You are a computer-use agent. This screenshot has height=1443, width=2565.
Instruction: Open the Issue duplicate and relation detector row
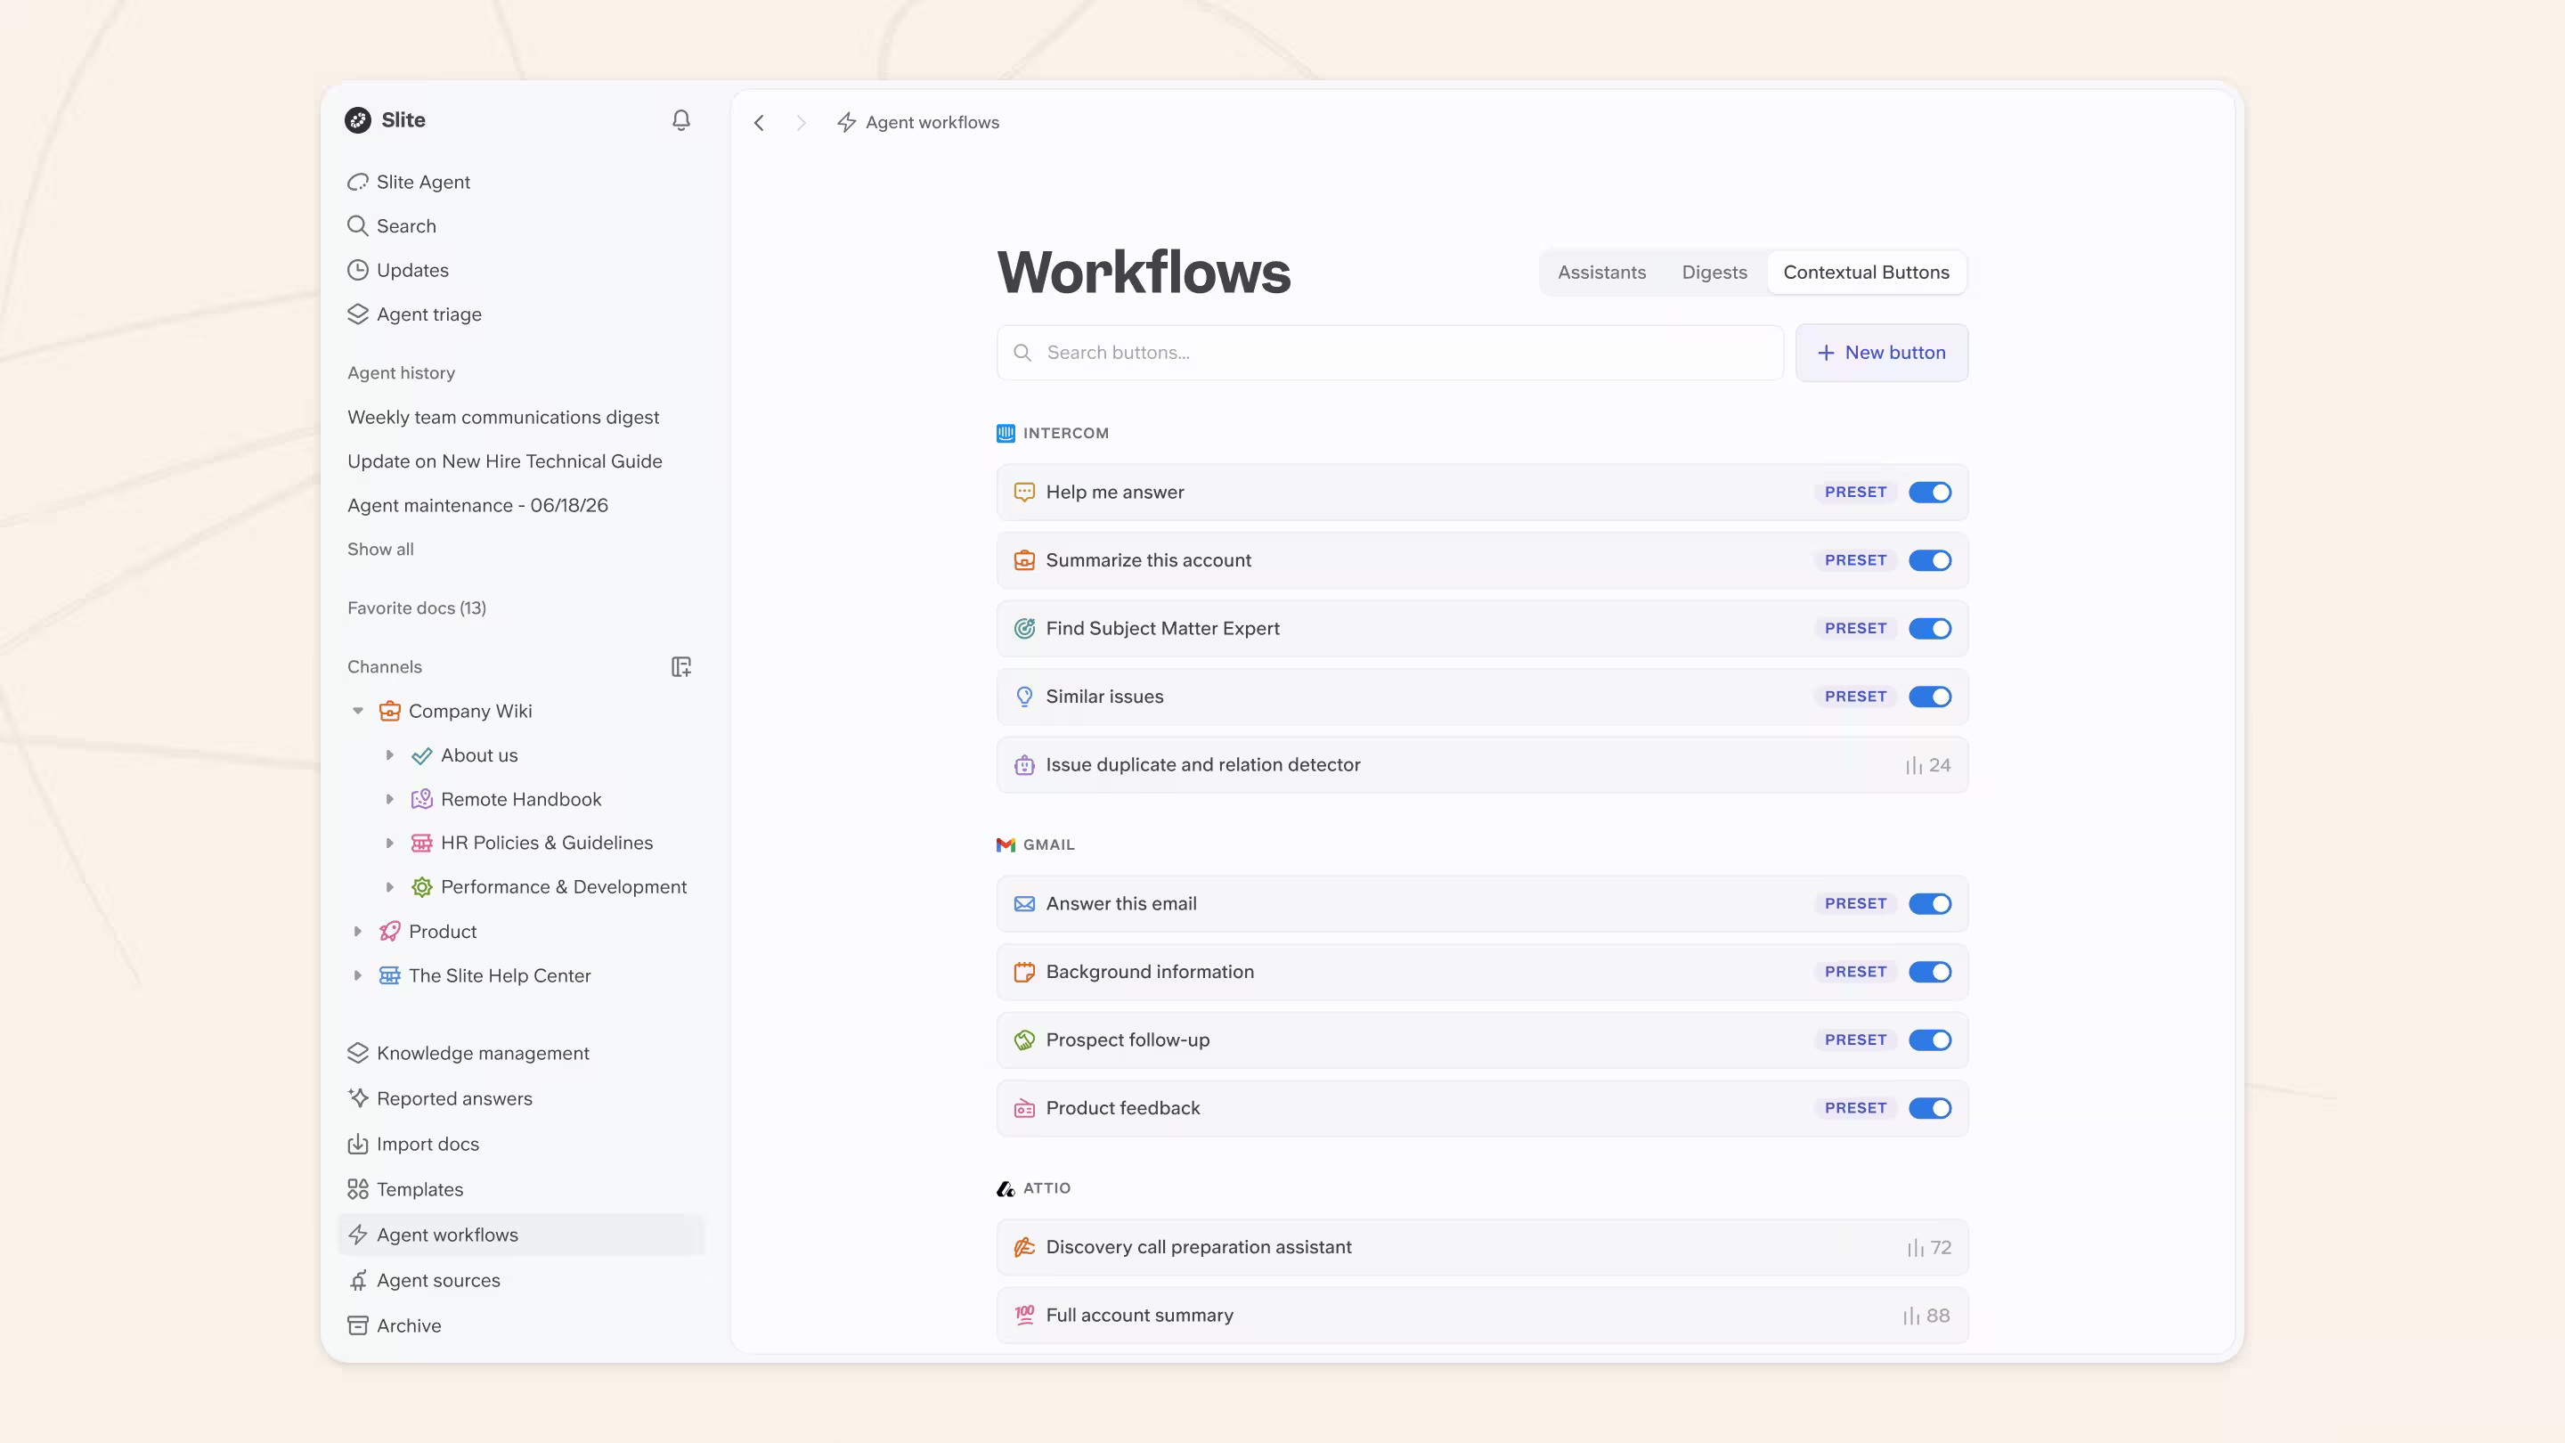click(x=1482, y=765)
